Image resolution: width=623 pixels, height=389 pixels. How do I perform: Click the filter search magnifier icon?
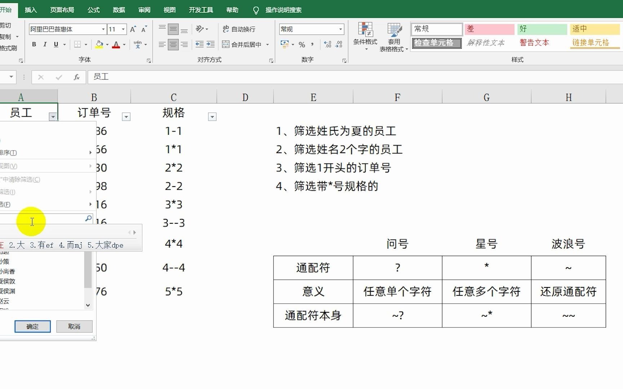tap(88, 218)
